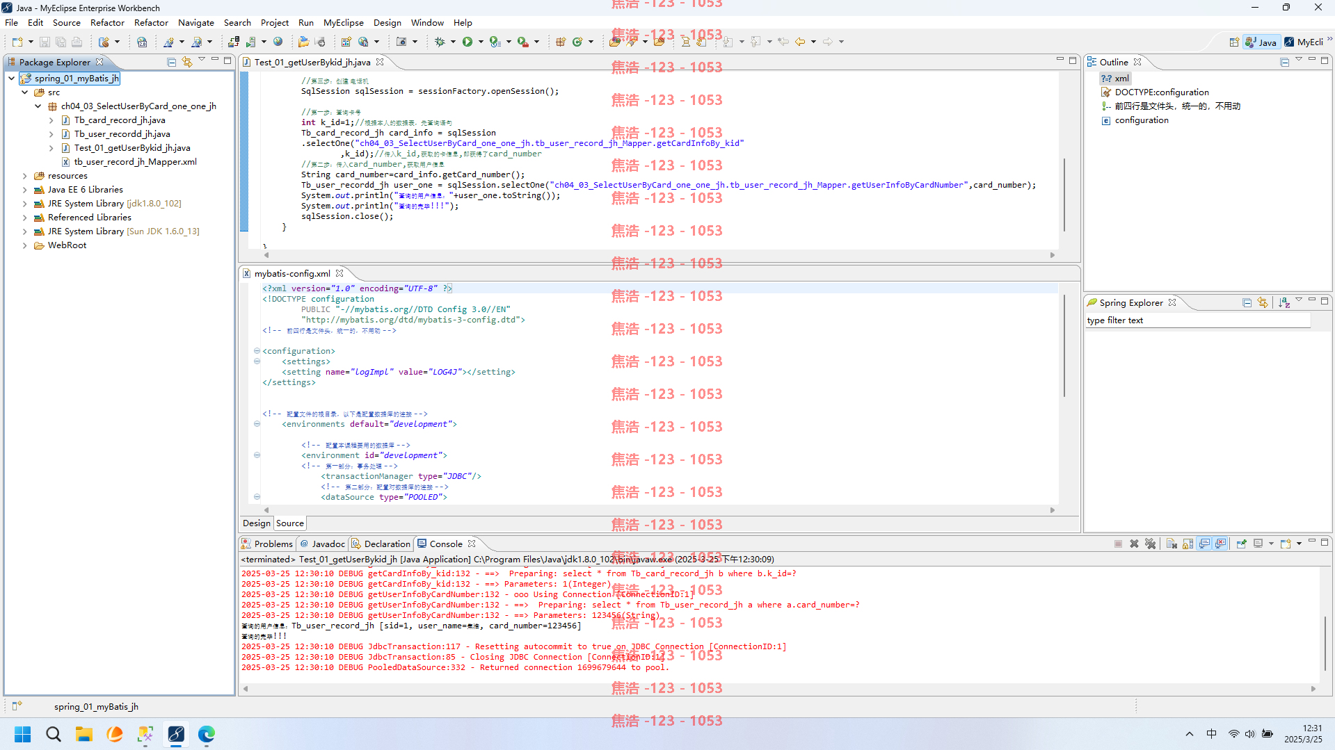Click the New file toolbar icon

pos(17,42)
